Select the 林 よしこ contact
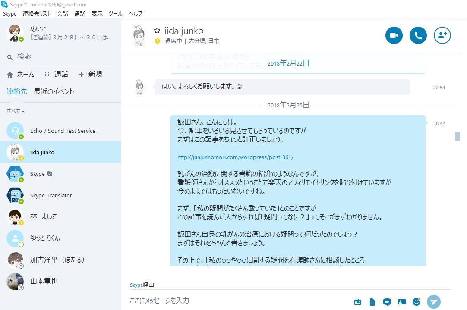 [x=43, y=217]
